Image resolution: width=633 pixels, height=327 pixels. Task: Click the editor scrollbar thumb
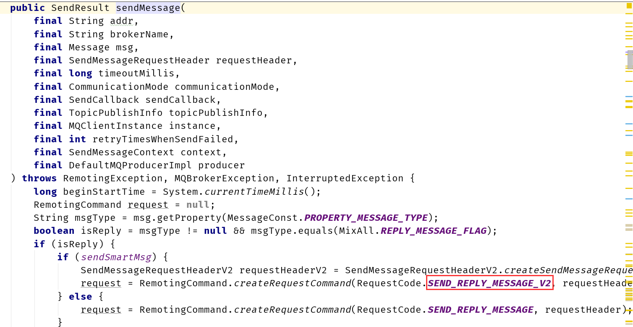(630, 59)
